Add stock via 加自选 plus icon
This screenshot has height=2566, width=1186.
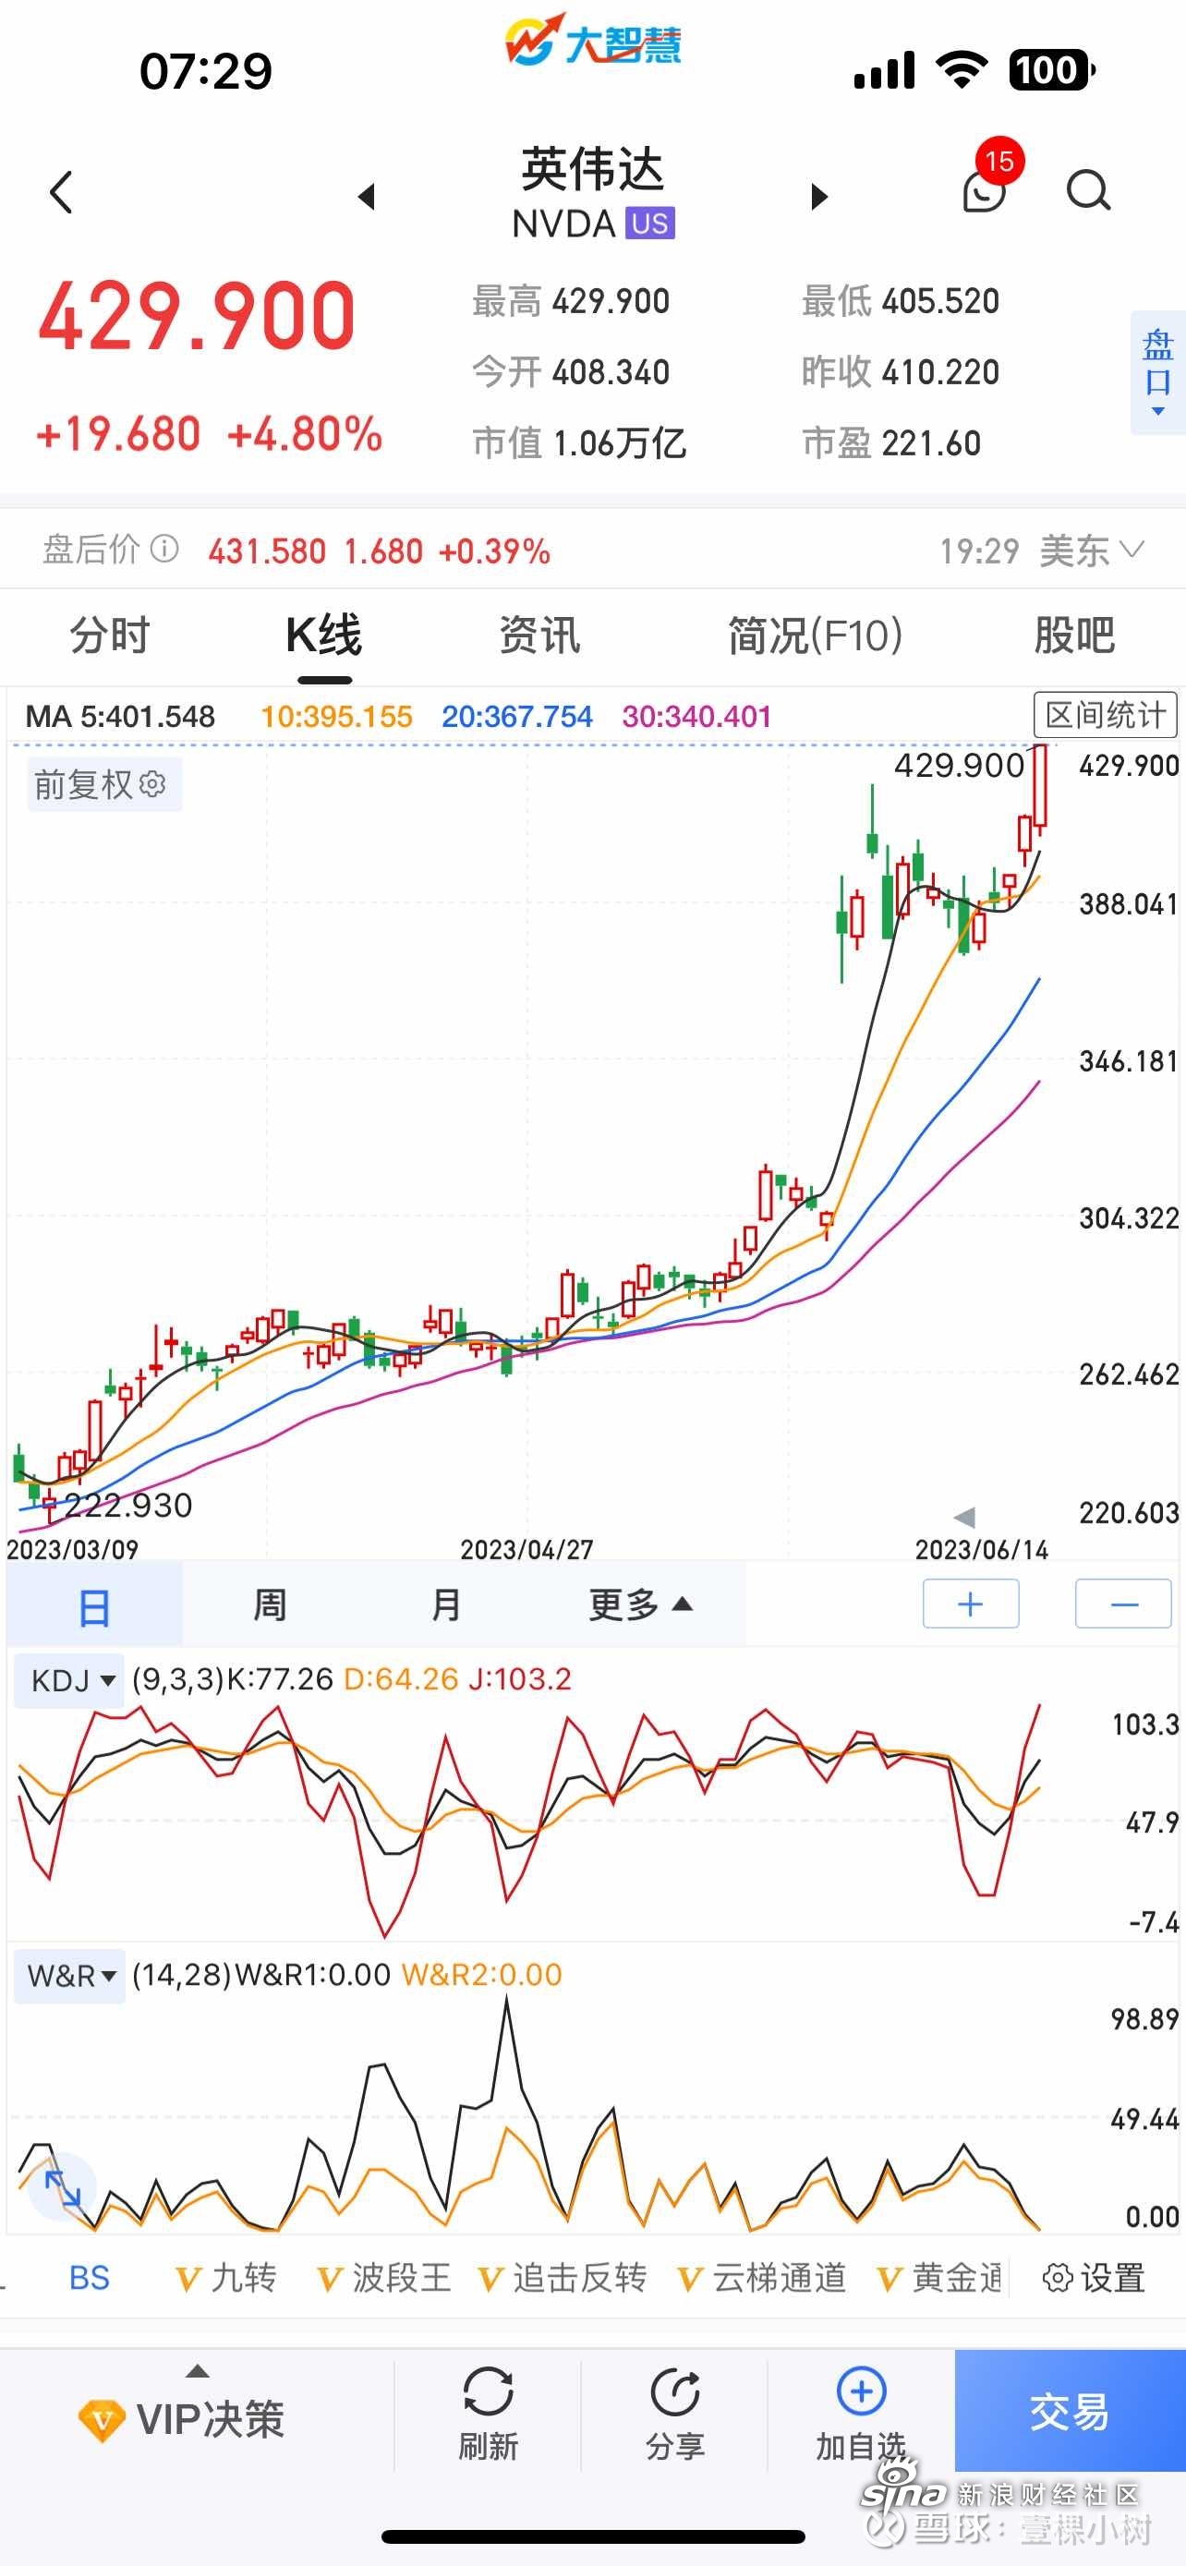[862, 2390]
